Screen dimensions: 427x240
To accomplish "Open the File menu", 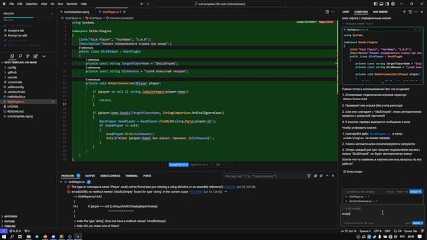I will point(11,4).
